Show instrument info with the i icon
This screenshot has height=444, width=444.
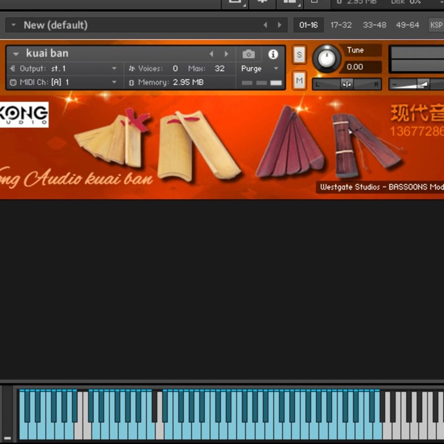coord(273,54)
